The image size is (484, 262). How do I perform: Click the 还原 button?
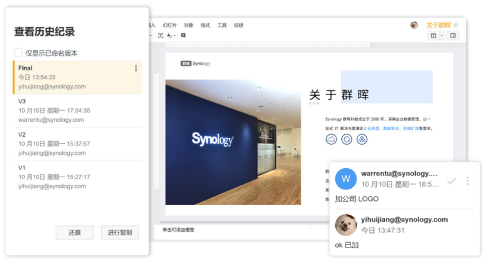point(74,233)
